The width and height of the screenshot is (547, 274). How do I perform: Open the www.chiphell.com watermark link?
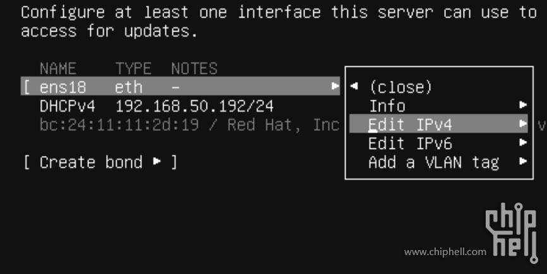point(445,252)
